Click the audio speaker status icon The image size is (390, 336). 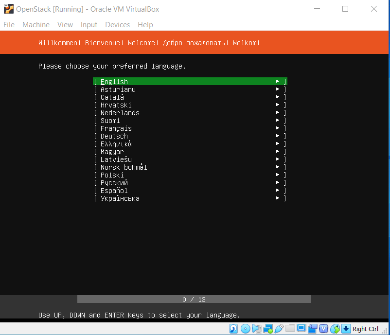click(256, 329)
